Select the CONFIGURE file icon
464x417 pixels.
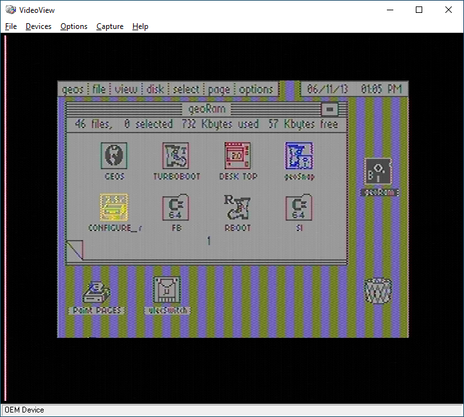pos(114,207)
